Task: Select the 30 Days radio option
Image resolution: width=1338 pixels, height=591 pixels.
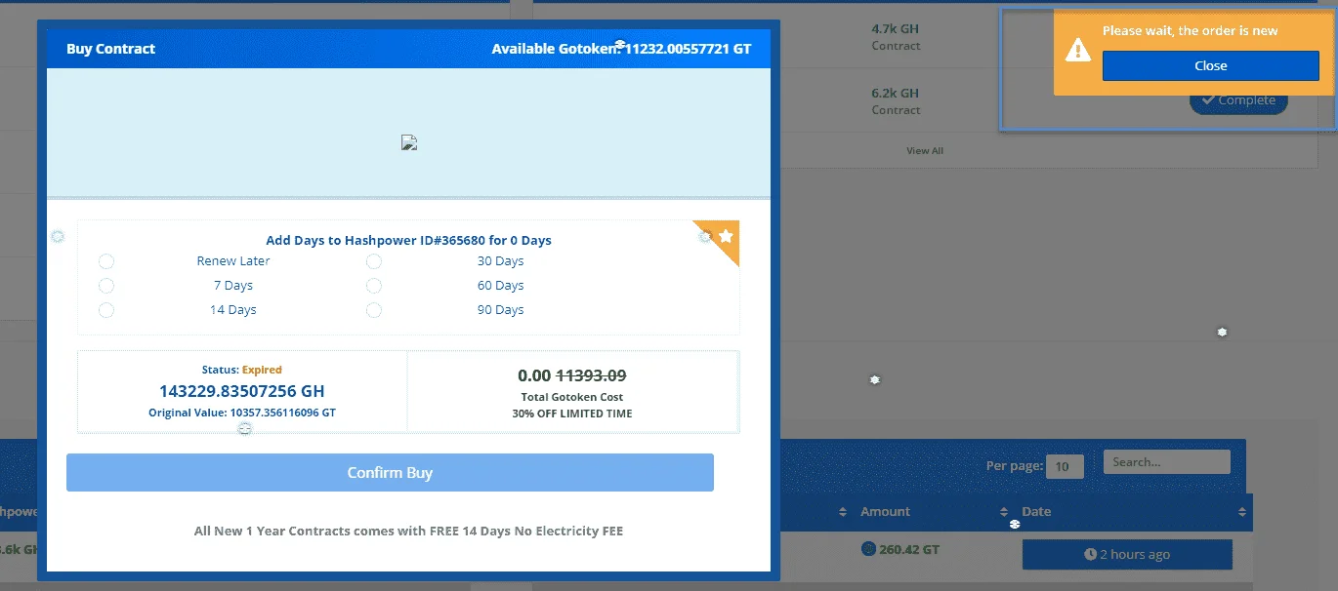Action: coord(373,261)
